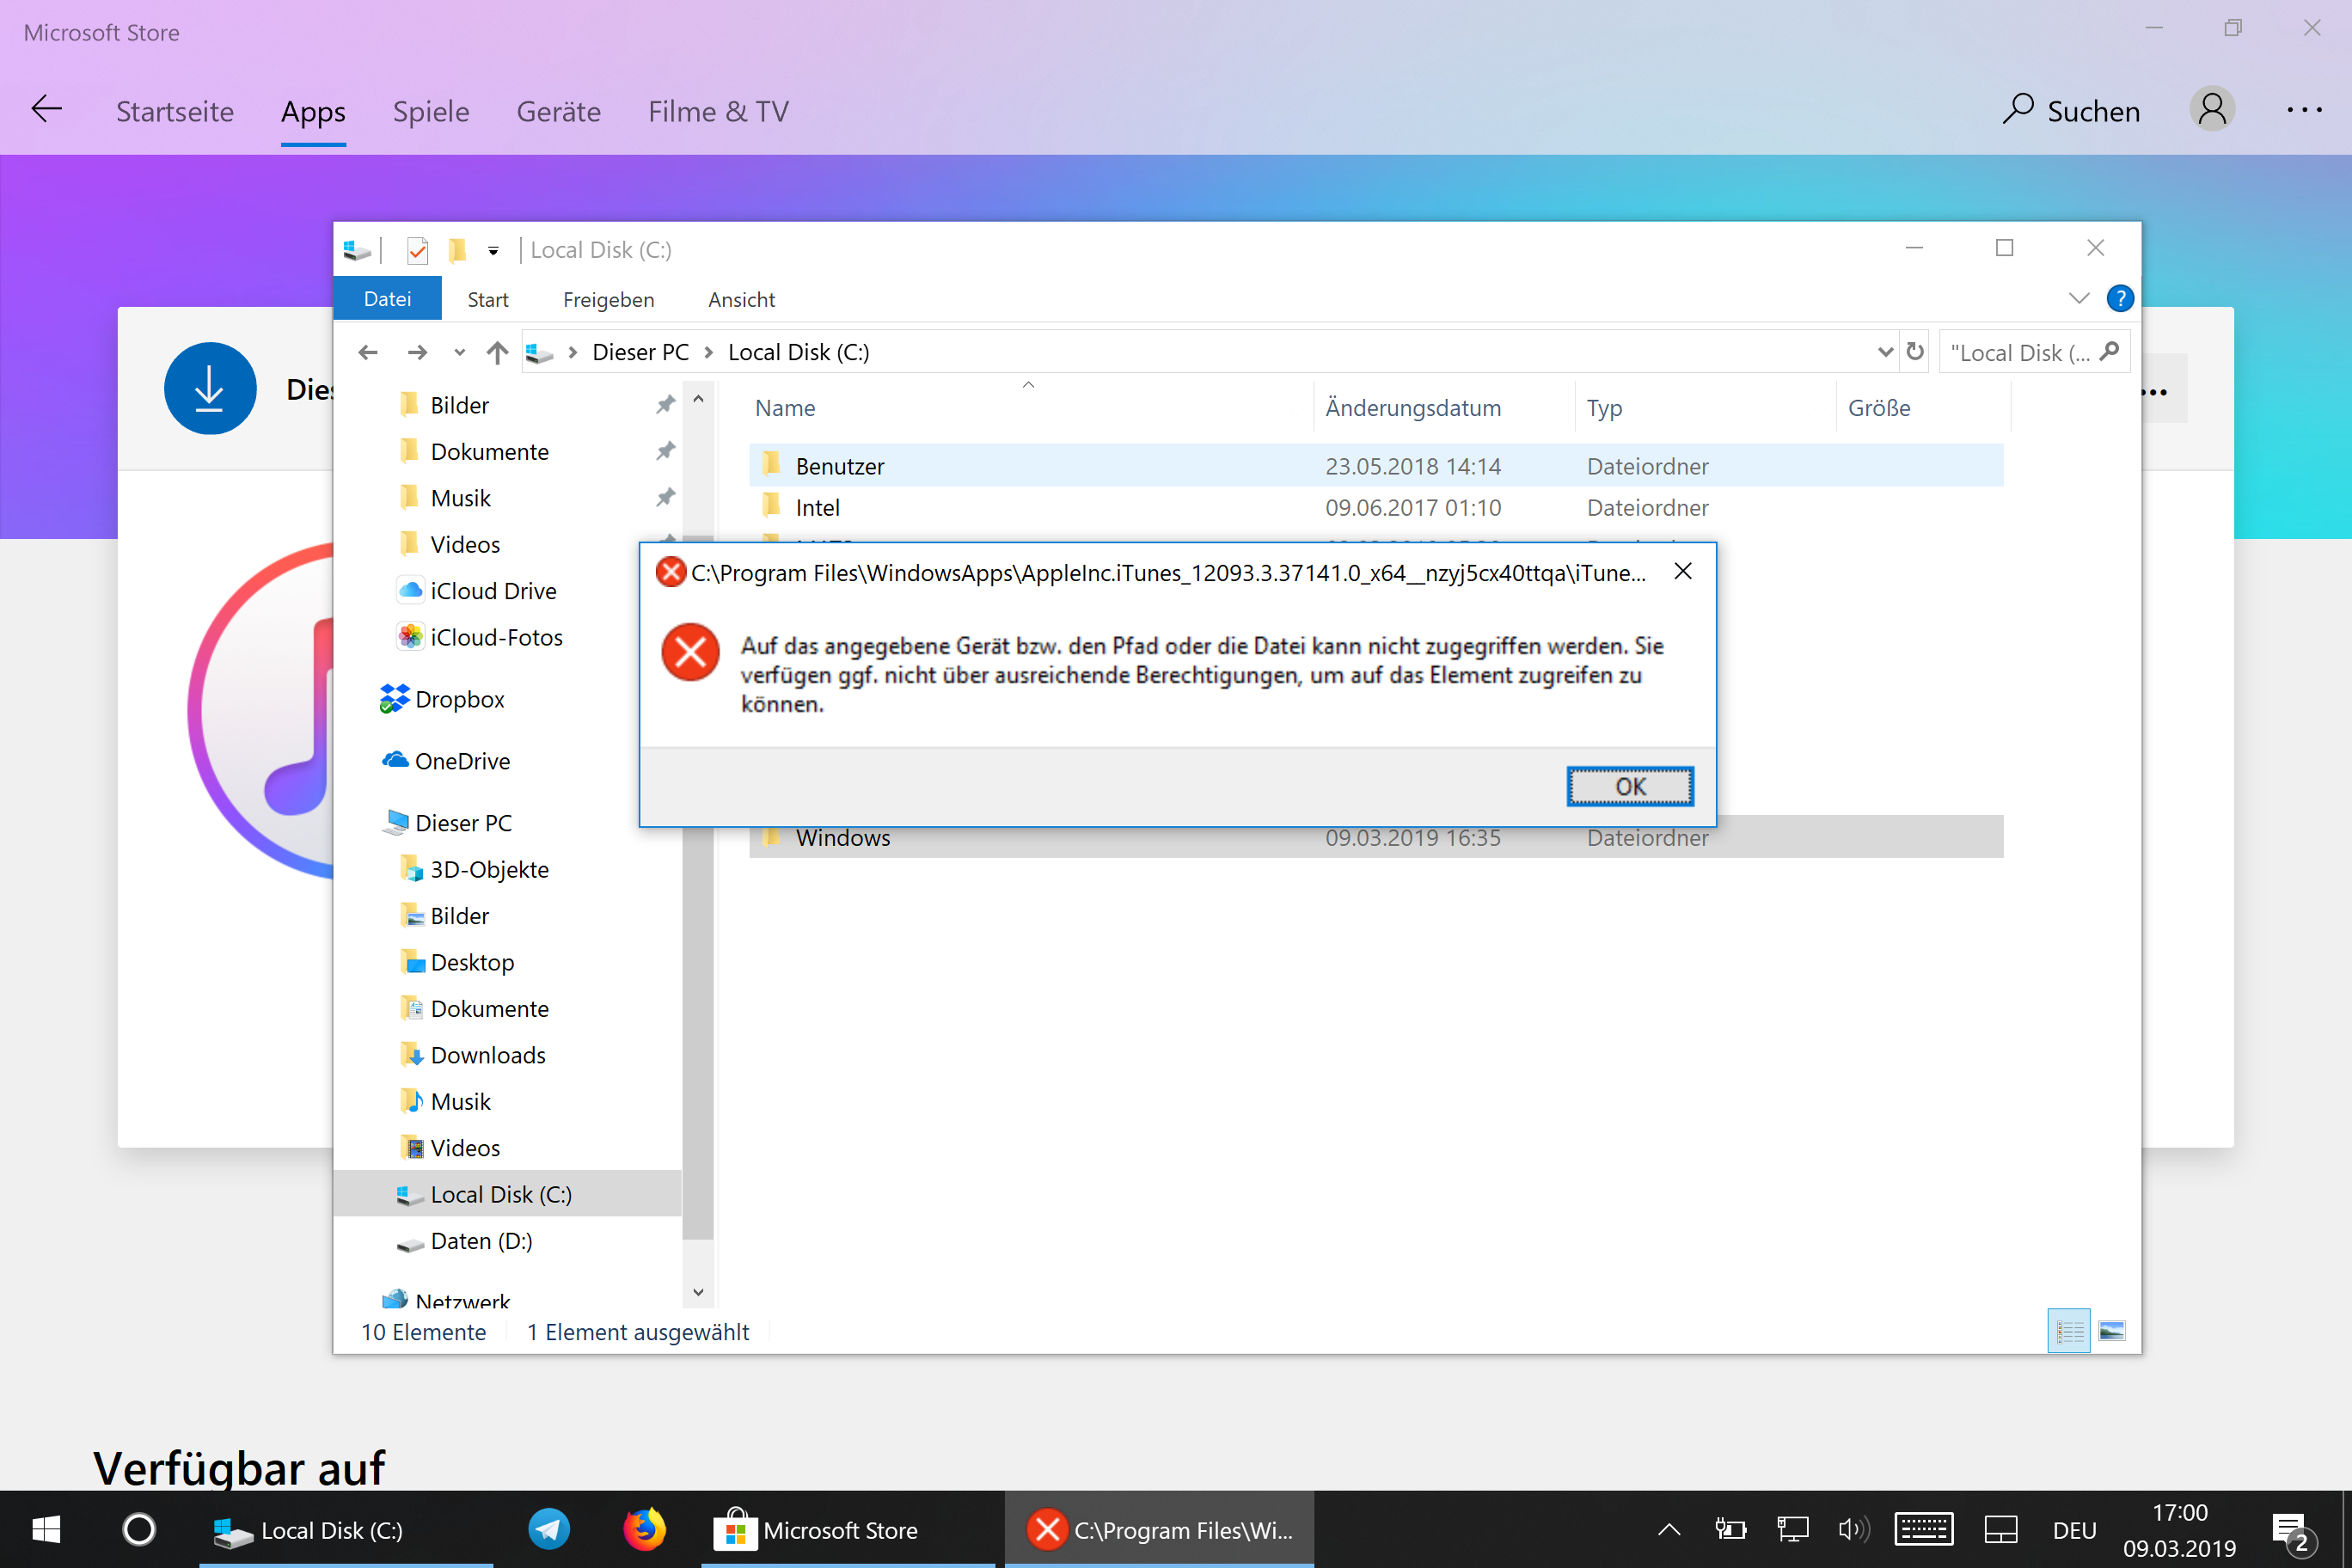Open Firefox from the taskbar
Screen dimensions: 2352x1568
[x=644, y=1529]
